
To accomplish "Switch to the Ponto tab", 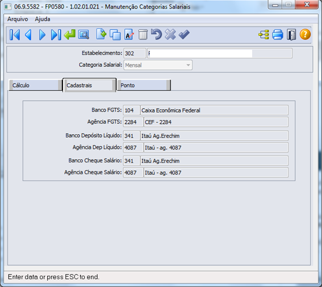I will point(144,85).
